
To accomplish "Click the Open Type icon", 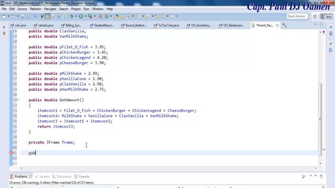I will (116, 16).
